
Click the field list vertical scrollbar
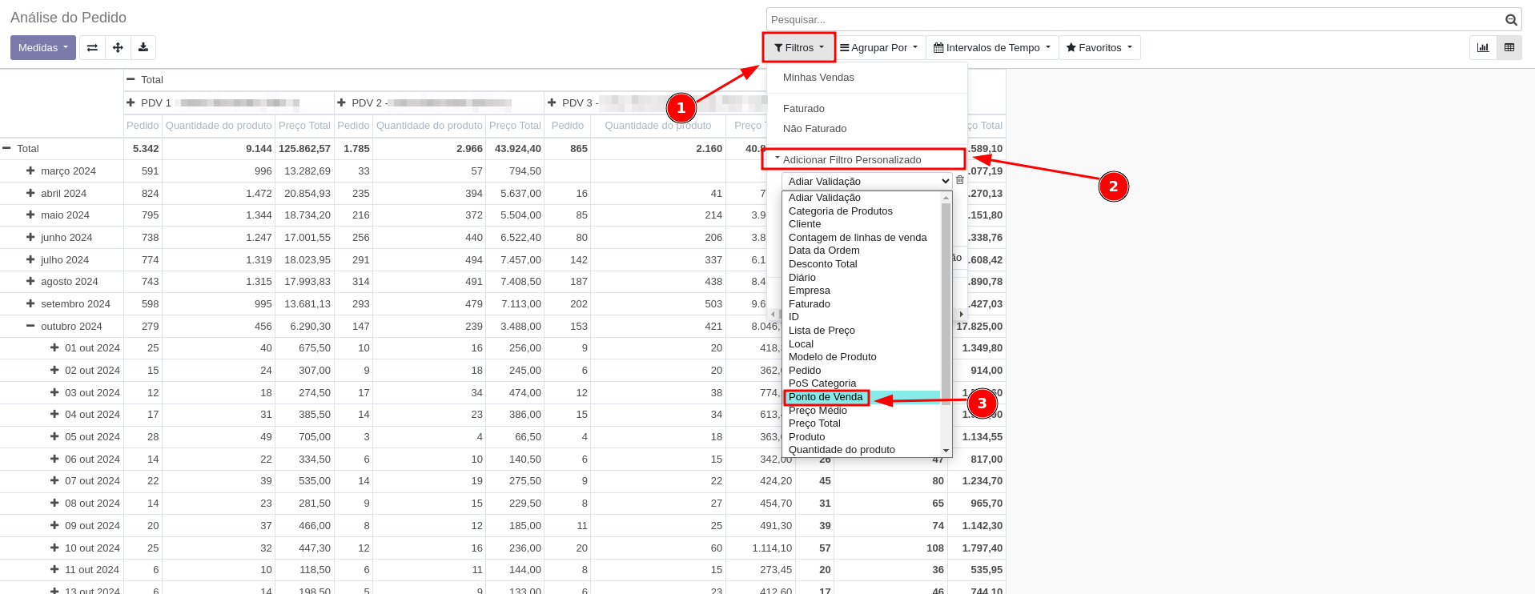pos(946,304)
